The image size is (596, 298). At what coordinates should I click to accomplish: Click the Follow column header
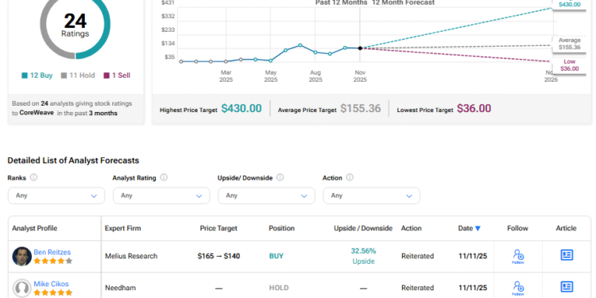pos(517,228)
